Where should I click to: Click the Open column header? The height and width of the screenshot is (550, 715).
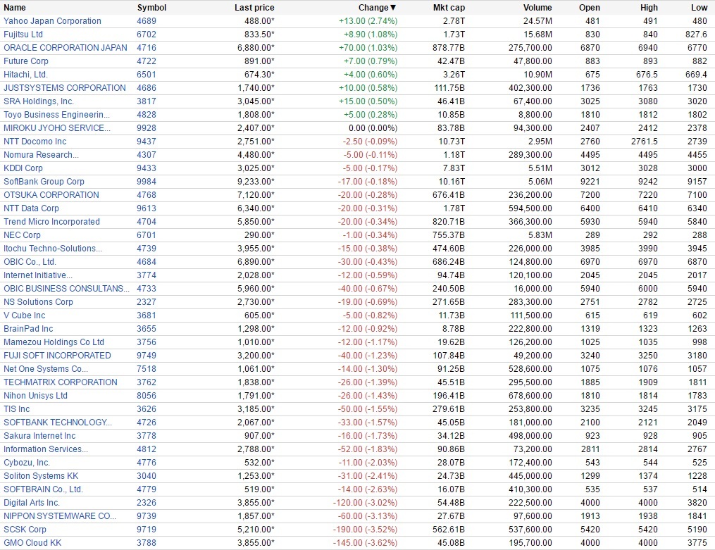590,8
